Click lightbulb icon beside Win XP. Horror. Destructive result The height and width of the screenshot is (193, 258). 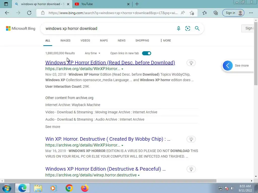pyautogui.click(x=191, y=139)
